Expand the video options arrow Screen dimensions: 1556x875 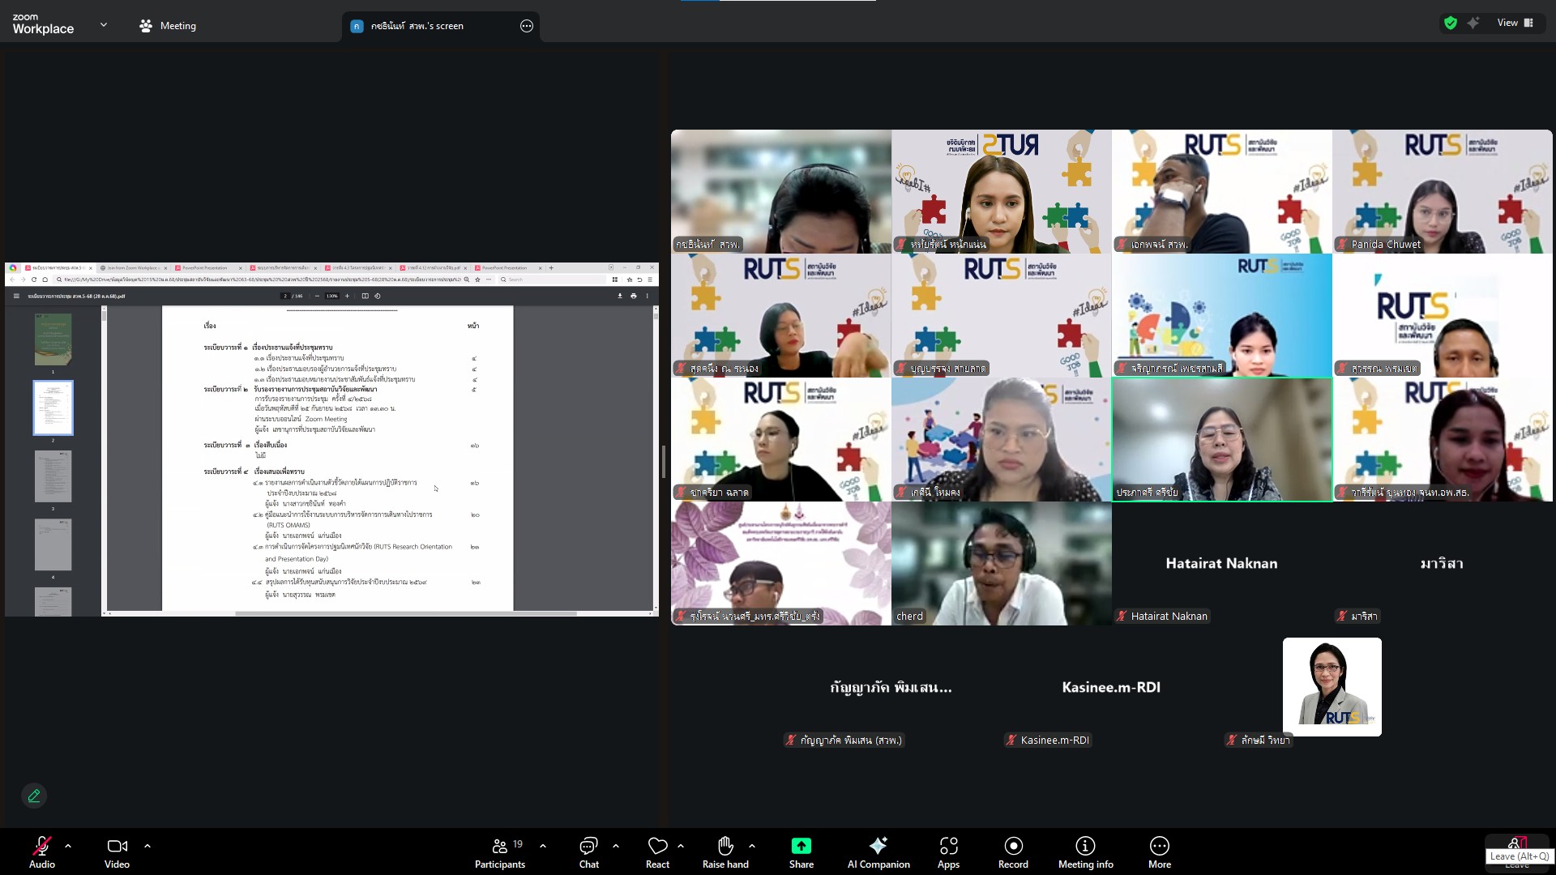point(147,846)
